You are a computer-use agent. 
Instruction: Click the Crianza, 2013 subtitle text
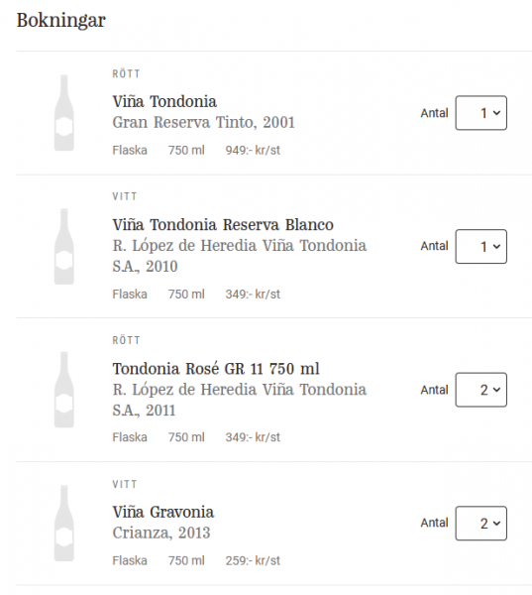click(161, 533)
